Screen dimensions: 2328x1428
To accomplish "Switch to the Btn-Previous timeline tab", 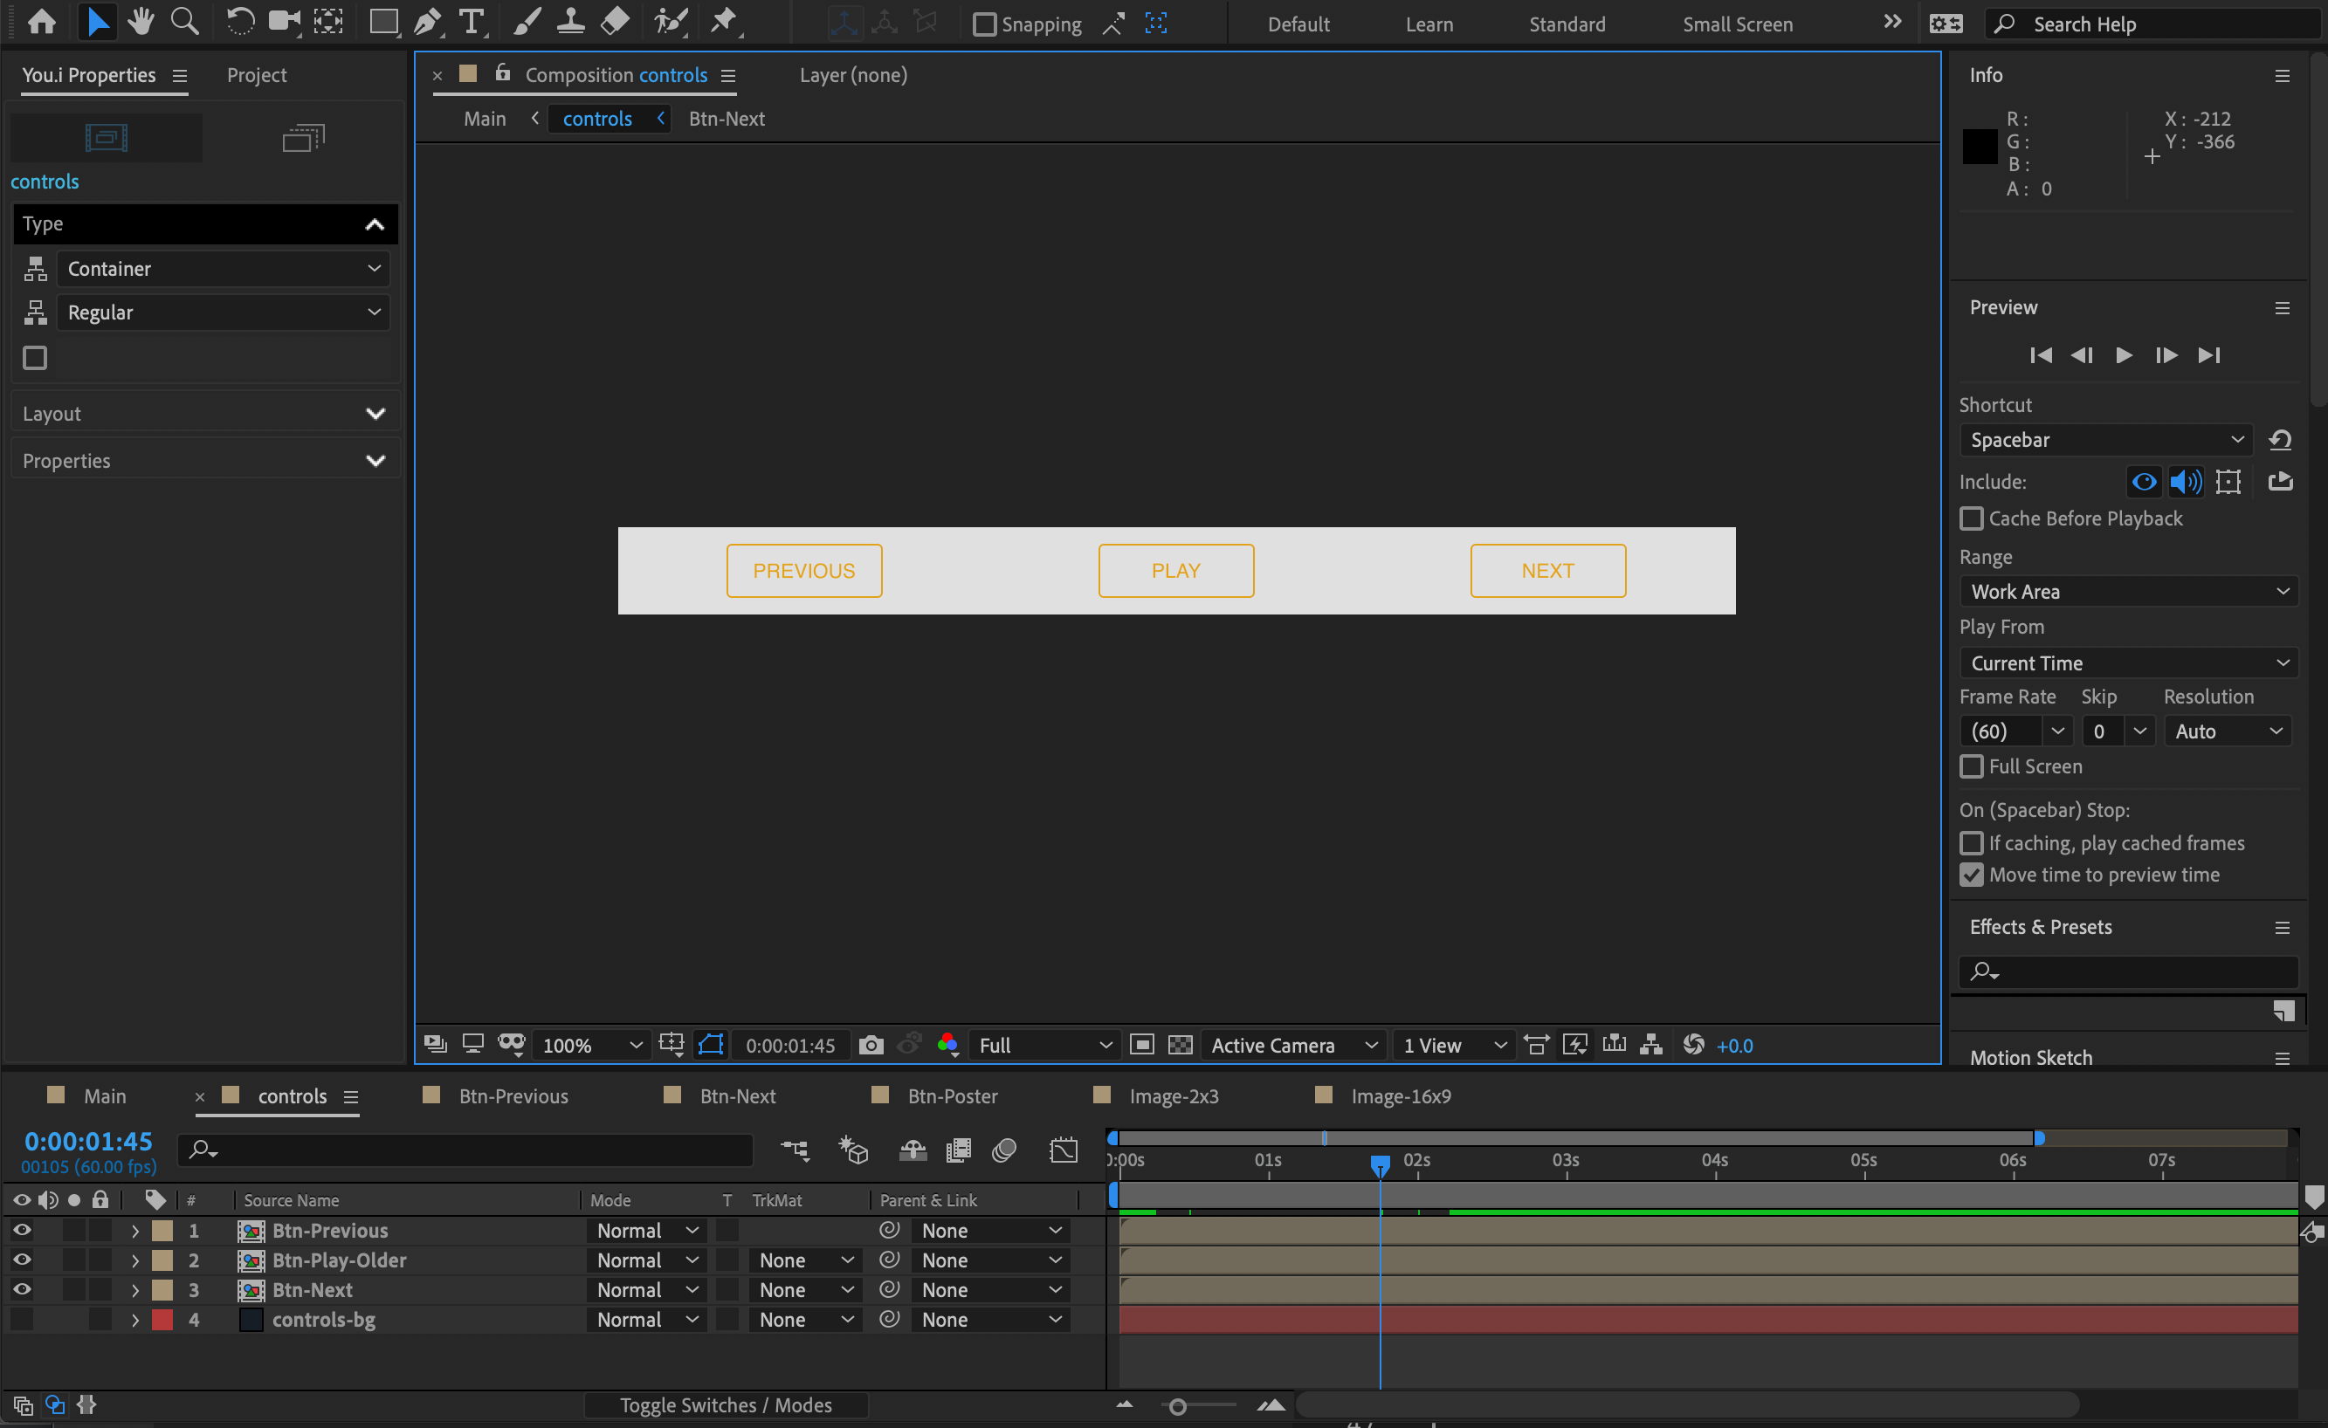I will pos(513,1095).
